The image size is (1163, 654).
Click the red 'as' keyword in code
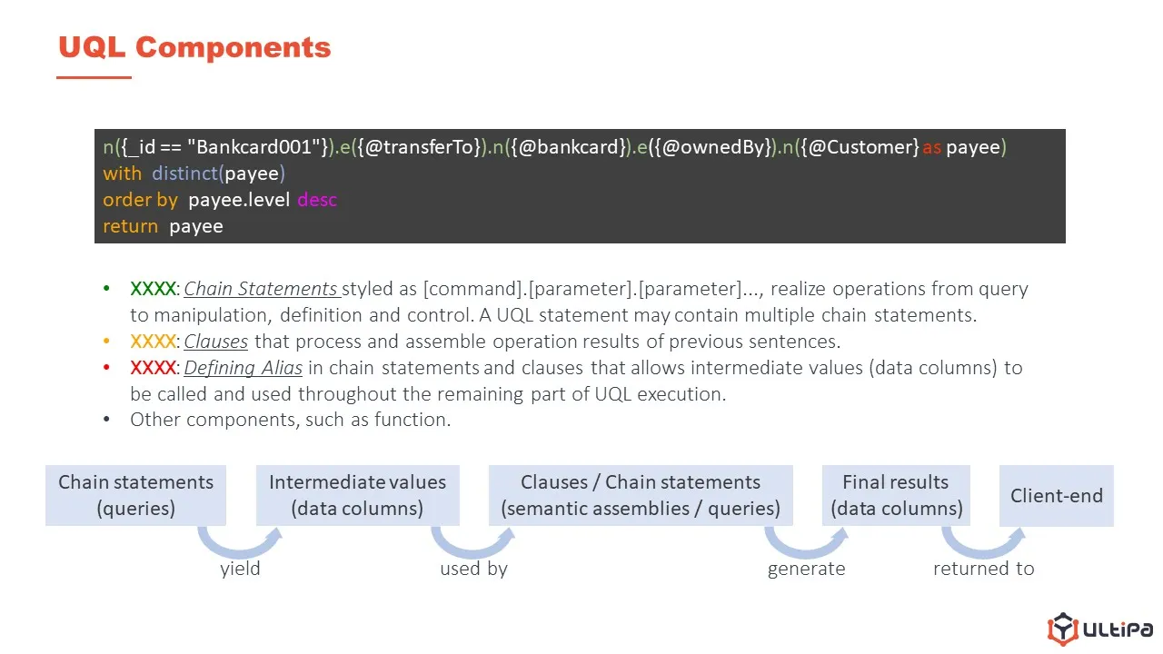[932, 147]
